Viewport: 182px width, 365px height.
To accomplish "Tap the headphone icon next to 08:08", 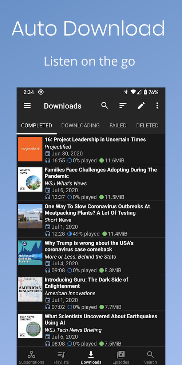I will 48,343.
